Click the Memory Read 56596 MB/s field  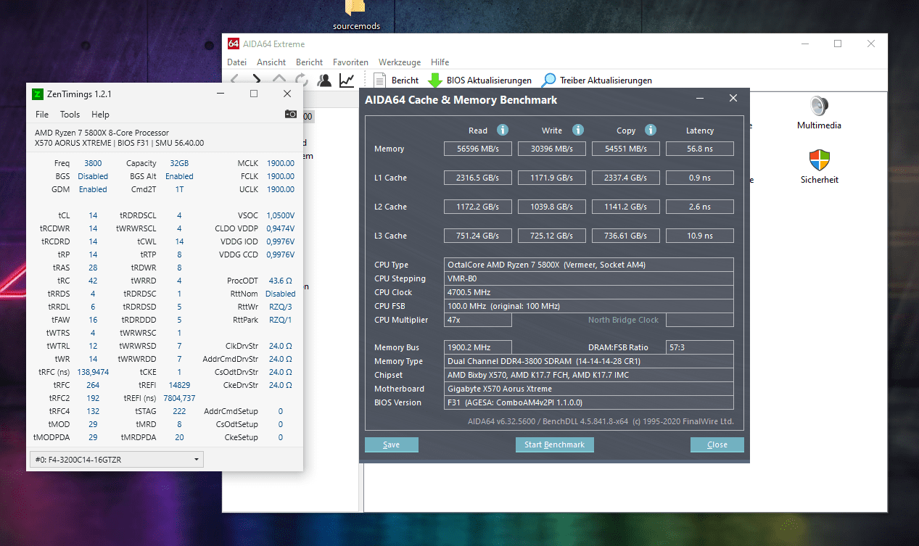tap(478, 149)
